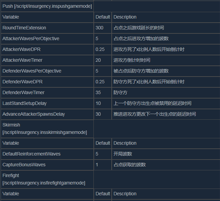Click the DefenderWaveDPR default value 0.25
The image size is (220, 201).
point(100,82)
